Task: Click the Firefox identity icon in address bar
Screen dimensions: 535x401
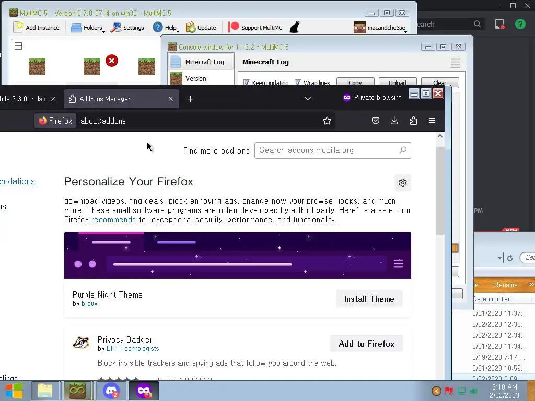Action: tap(55, 121)
